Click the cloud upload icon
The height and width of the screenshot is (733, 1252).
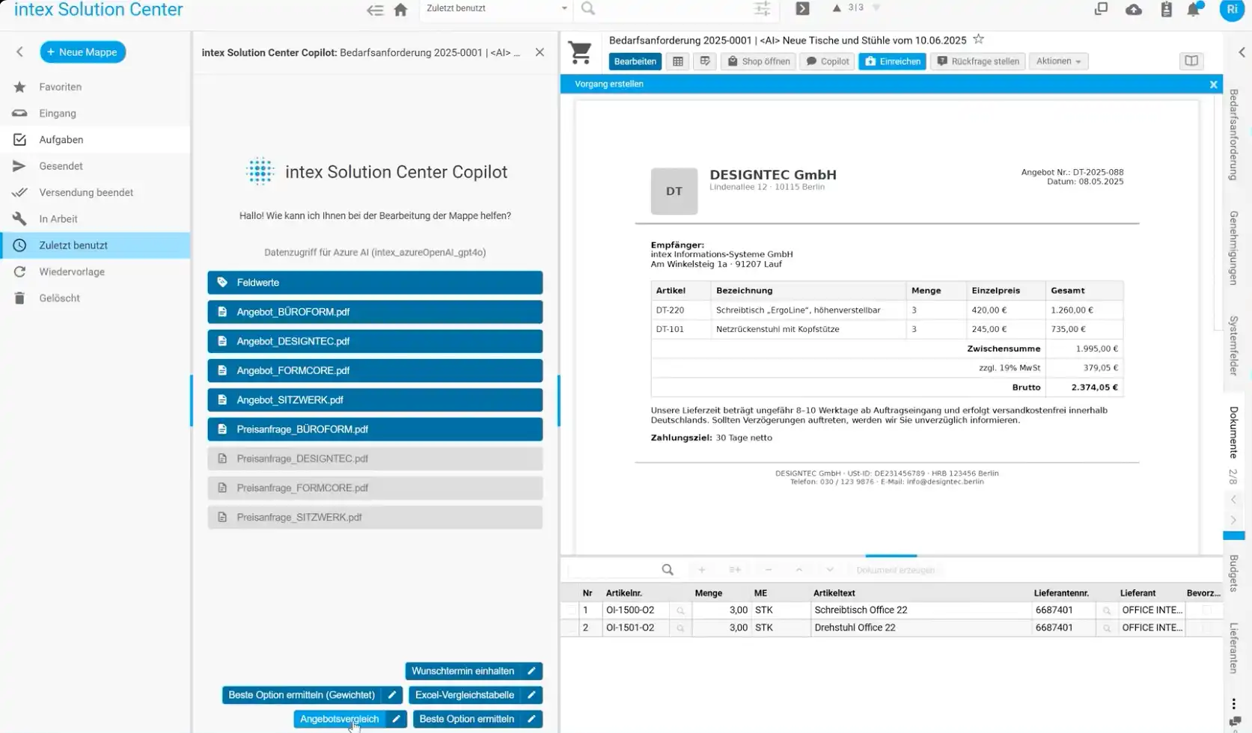point(1134,10)
